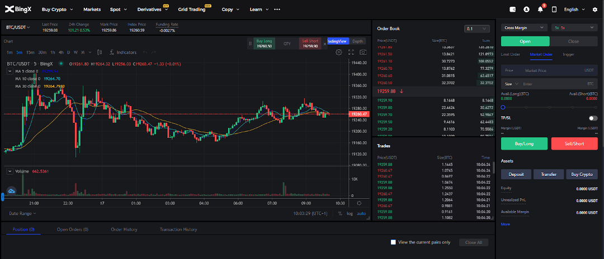
Task: Open the Order History tab
Action: pyautogui.click(x=124, y=229)
